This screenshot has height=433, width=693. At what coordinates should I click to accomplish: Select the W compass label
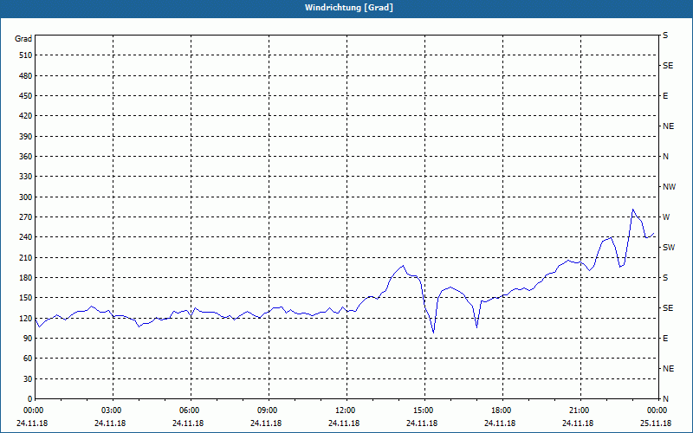(666, 217)
